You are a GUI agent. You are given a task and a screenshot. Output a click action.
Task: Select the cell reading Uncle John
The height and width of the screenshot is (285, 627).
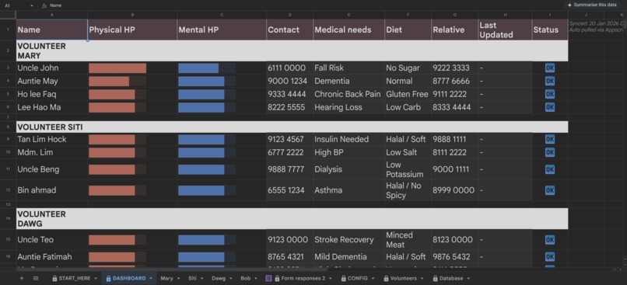click(x=51, y=68)
